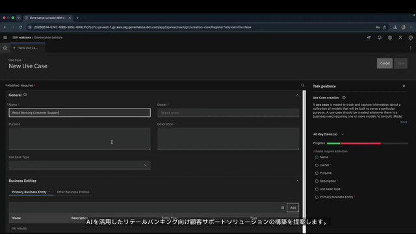Open the notifications bell icon
This screenshot has width=416, height=234.
pyautogui.click(x=380, y=38)
